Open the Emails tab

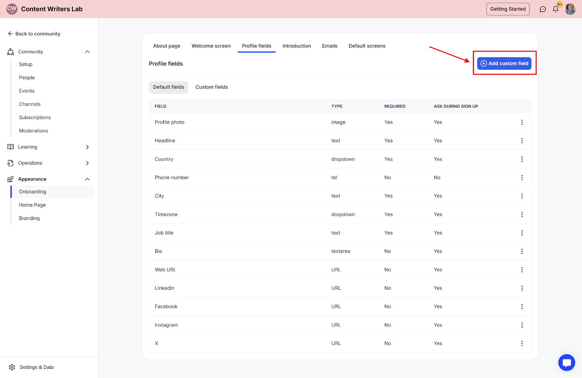[x=330, y=46]
